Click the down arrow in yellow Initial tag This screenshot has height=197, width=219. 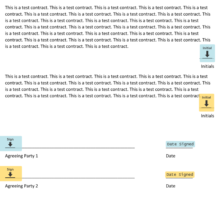pos(206,104)
